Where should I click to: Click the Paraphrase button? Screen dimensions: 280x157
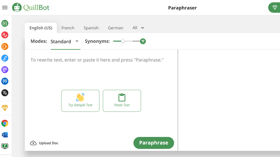pos(154,143)
